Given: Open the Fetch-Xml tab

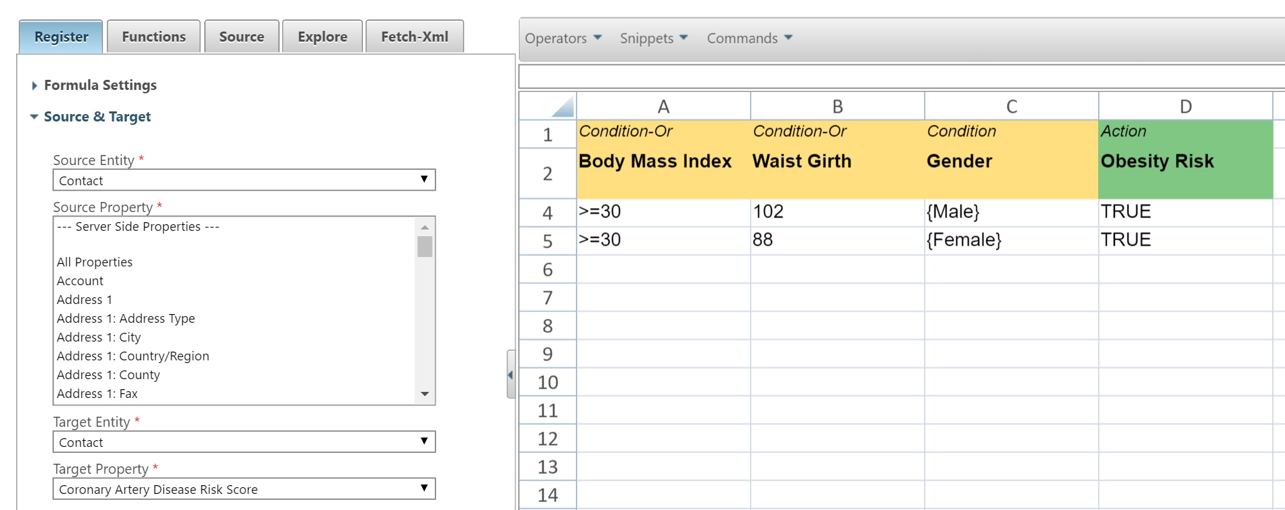Looking at the screenshot, I should [x=415, y=37].
